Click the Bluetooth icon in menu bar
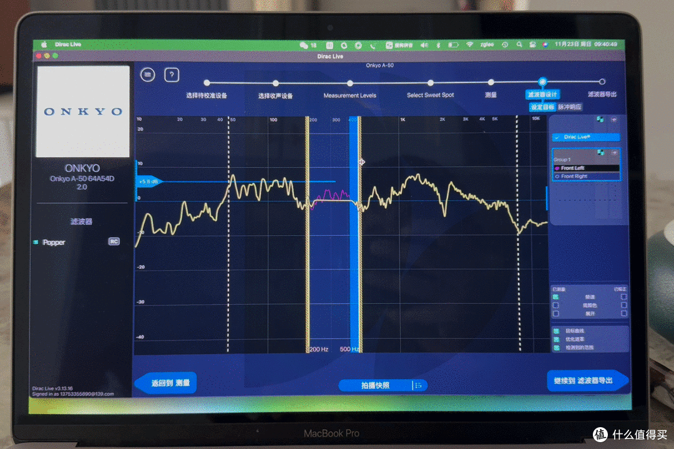 click(x=439, y=45)
